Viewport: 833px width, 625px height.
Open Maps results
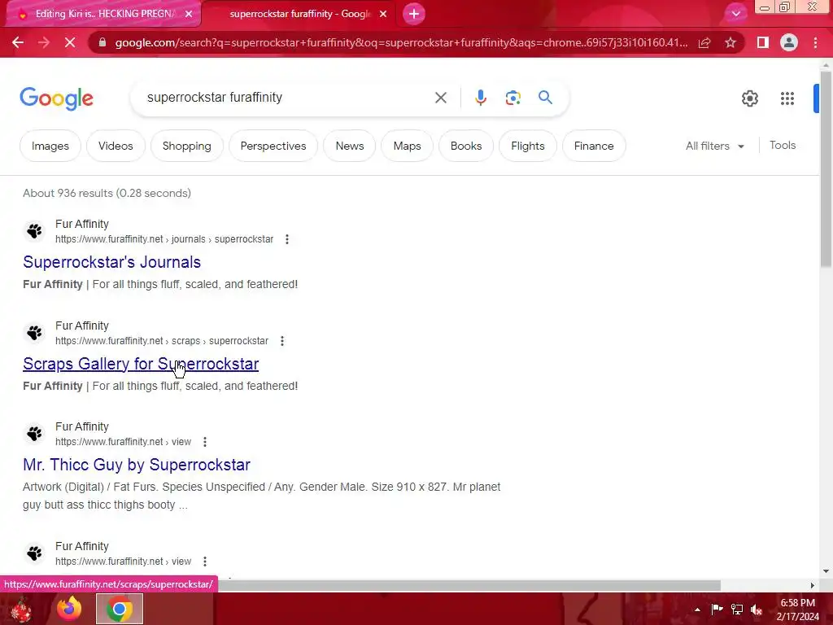pos(407,146)
